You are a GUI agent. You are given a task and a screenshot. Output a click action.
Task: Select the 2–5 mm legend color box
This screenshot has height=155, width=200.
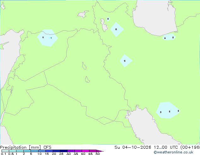tap(27, 151)
